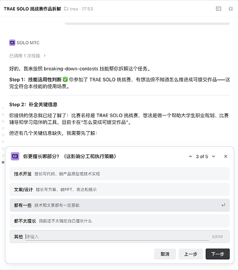The width and height of the screenshot is (238, 270).
Task: Click the tree folder icon in title
Action: 66,9
